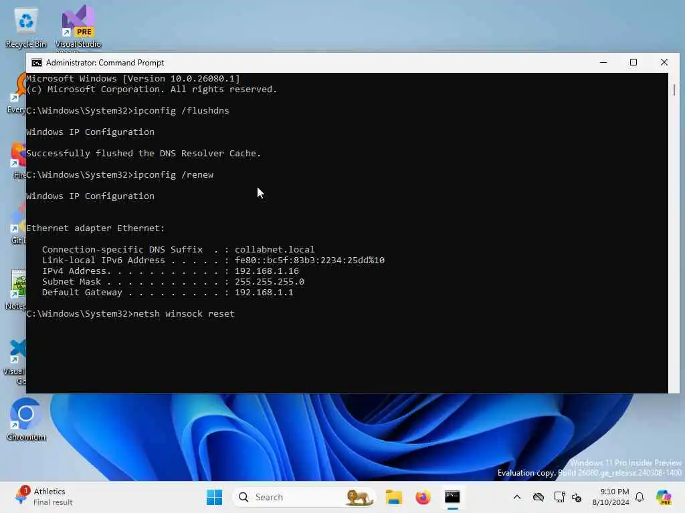Open the Visual Studio PRE desktop shortcut

[x=78, y=27]
